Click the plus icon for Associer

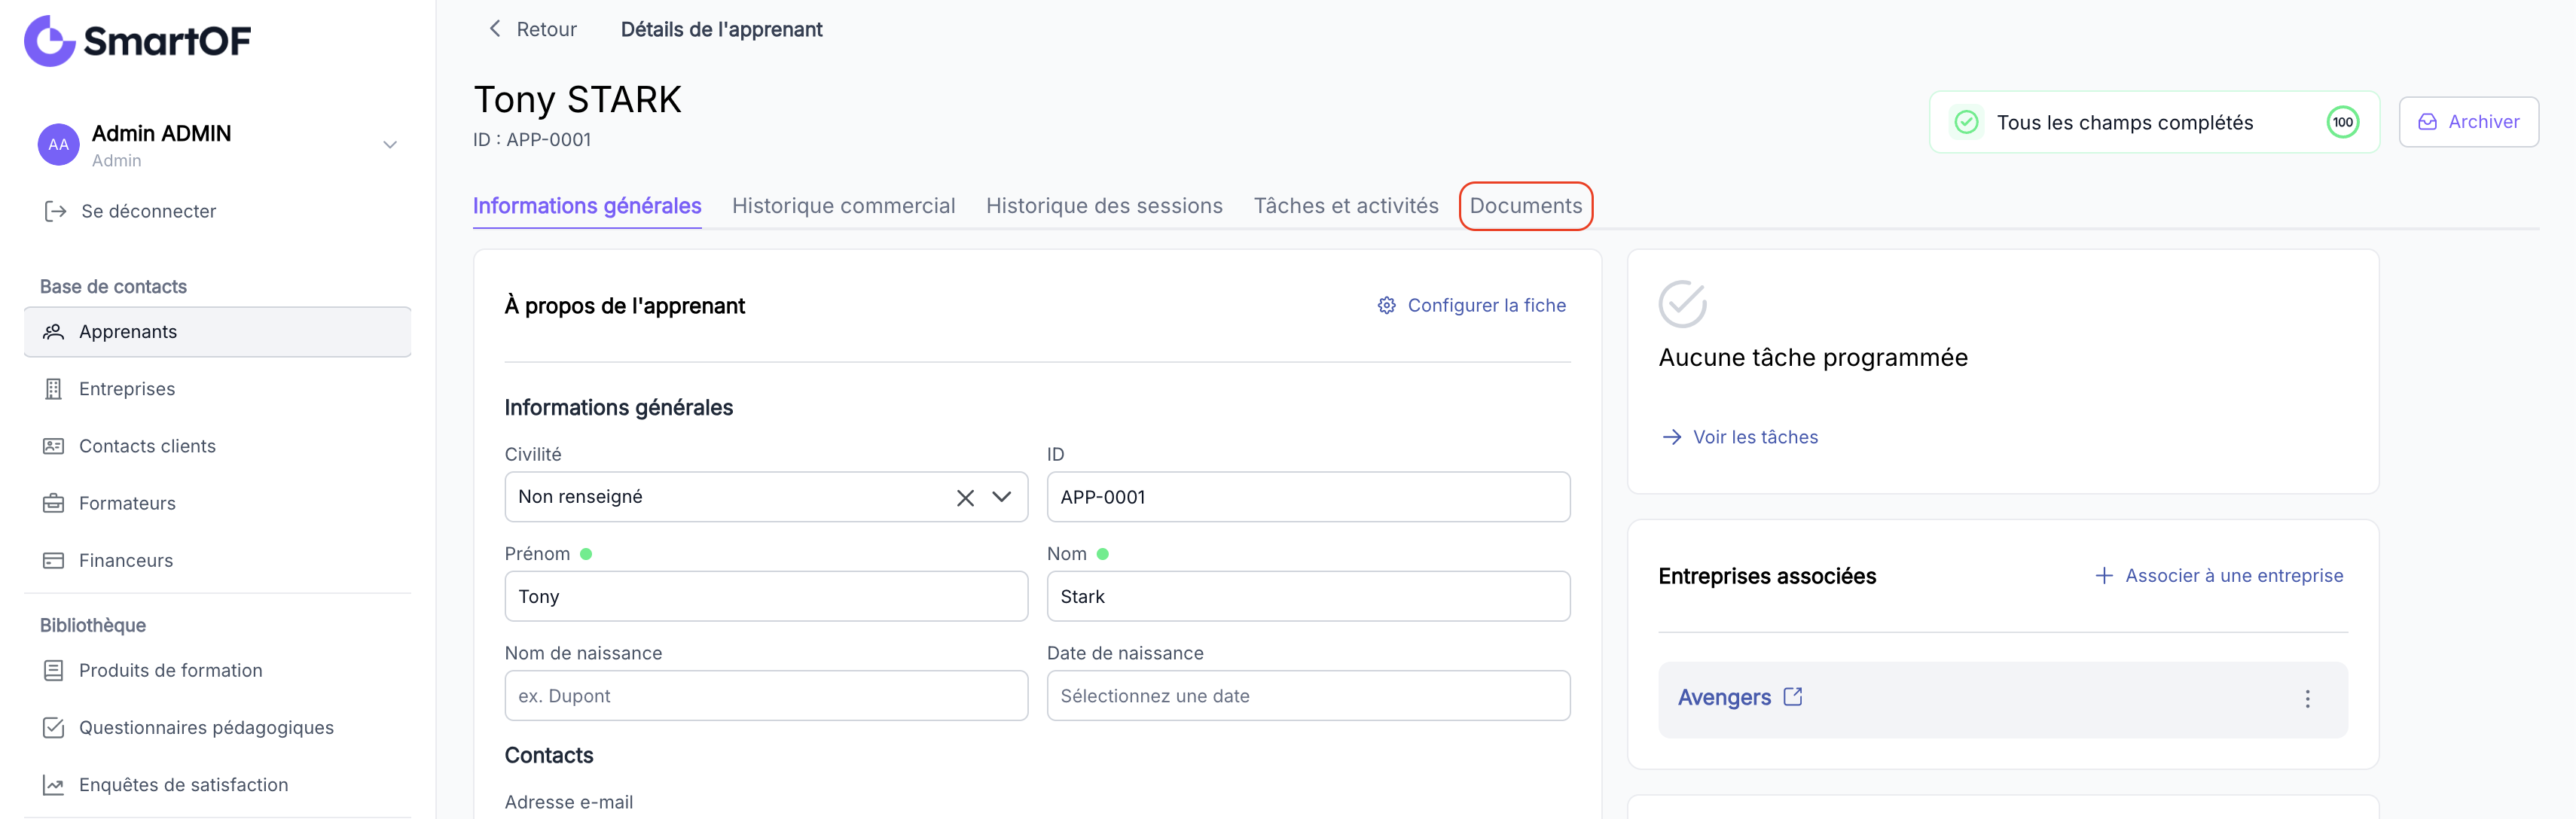pos(2104,576)
